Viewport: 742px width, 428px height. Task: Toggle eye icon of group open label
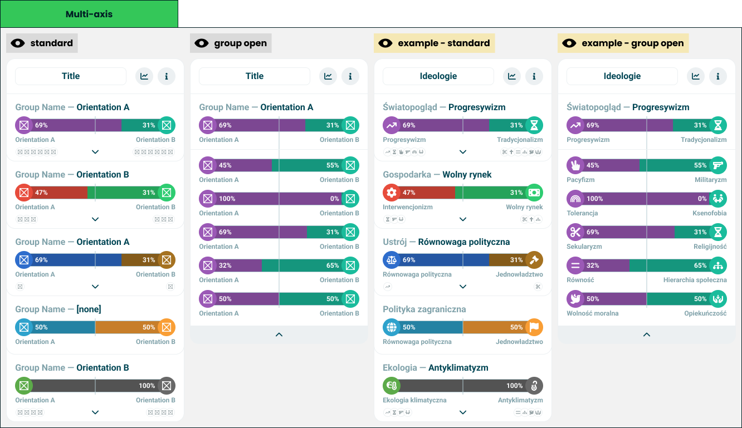[202, 43]
